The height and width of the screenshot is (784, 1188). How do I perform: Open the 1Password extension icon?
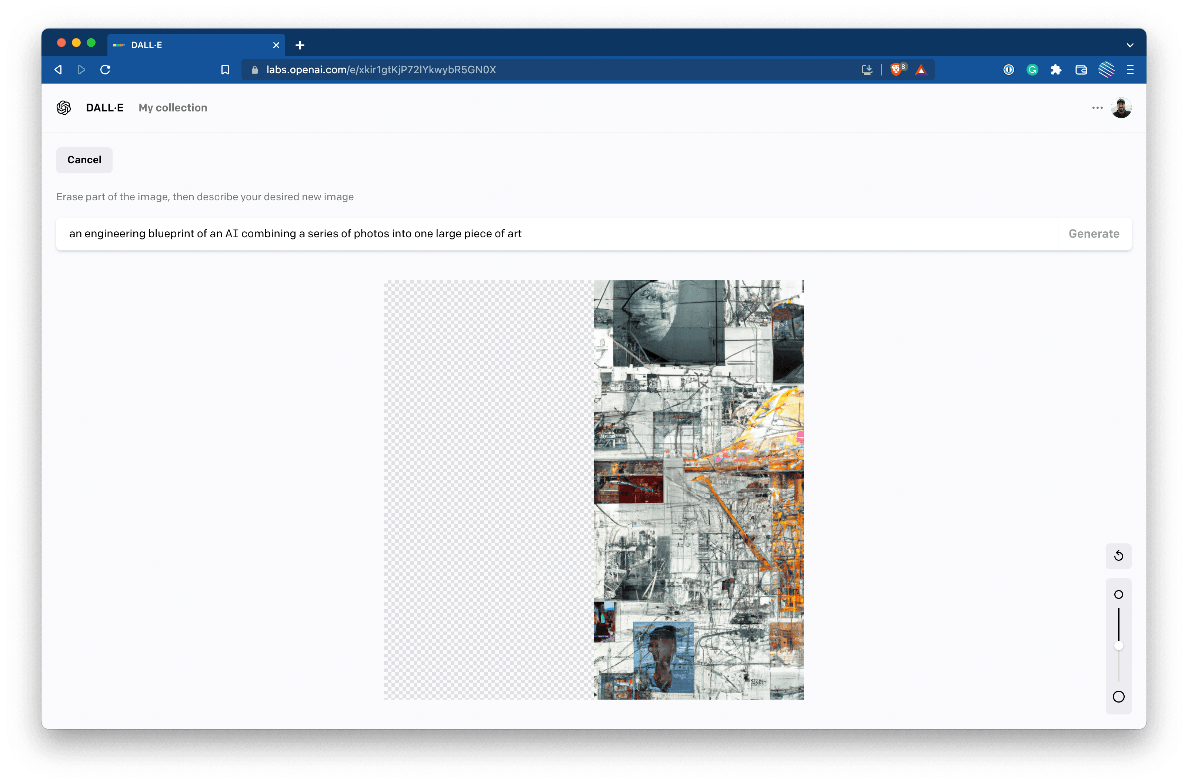pyautogui.click(x=1008, y=70)
